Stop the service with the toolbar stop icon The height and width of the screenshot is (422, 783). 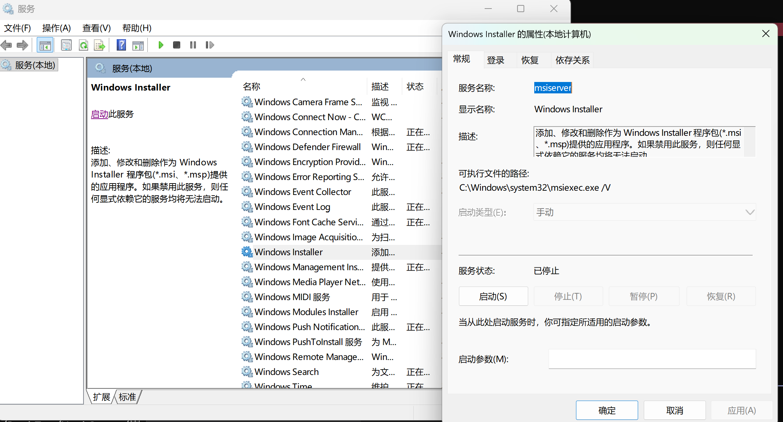[x=176, y=45]
